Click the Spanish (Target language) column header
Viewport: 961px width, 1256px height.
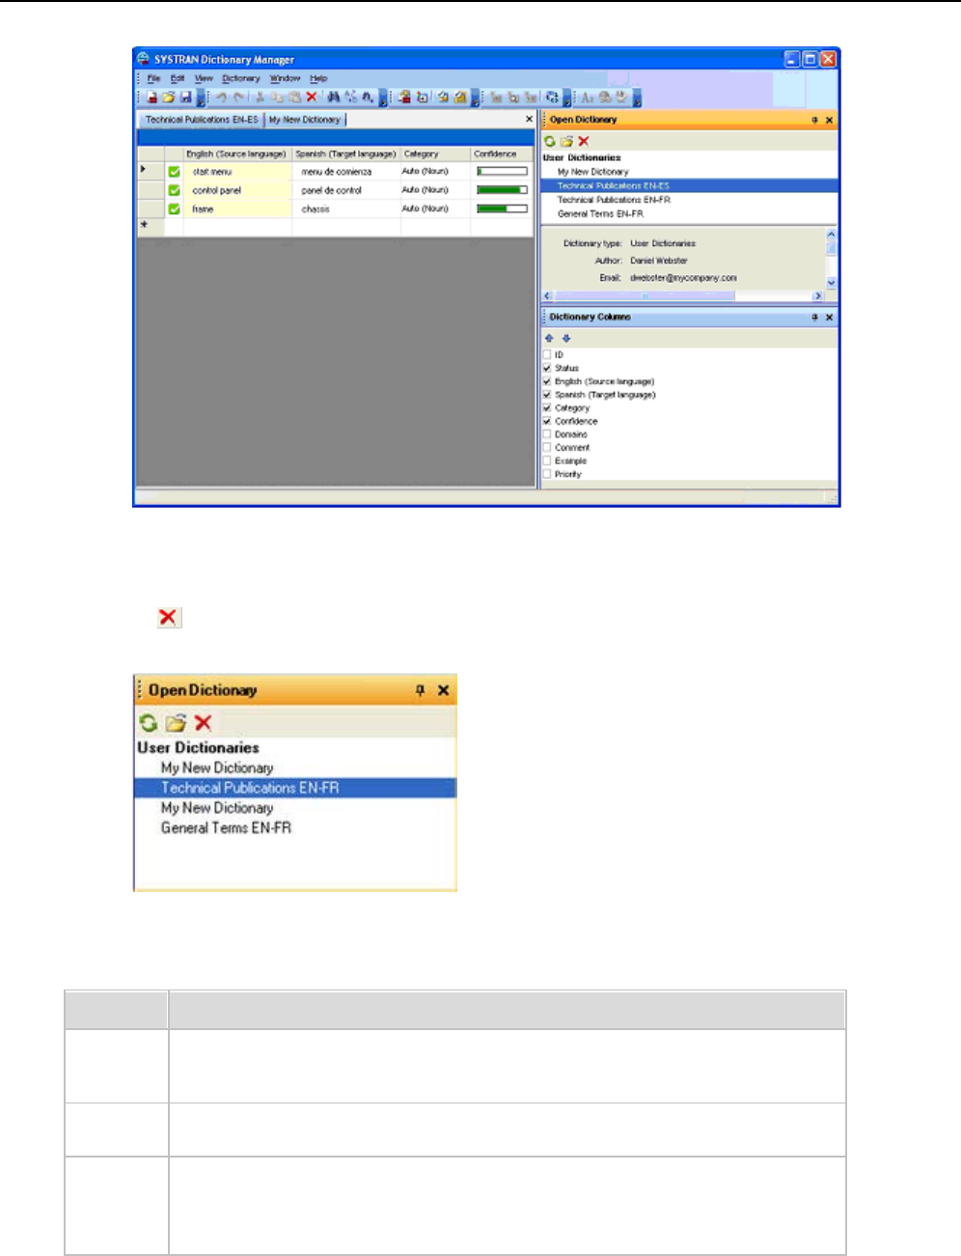tap(346, 154)
